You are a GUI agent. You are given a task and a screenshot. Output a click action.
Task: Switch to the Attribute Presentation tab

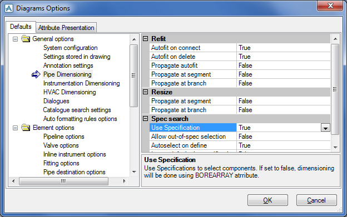(x=66, y=28)
